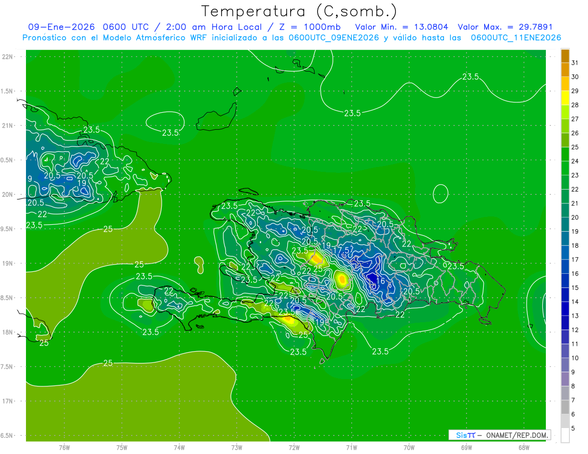Click the purple swatch between 8 and 9
This screenshot has width=588, height=454.
(565, 379)
